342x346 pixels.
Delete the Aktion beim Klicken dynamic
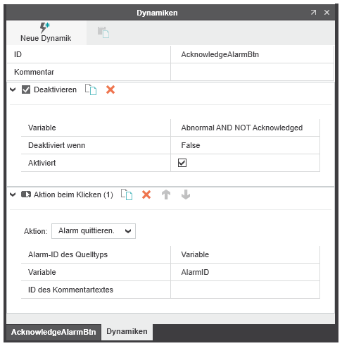click(146, 194)
